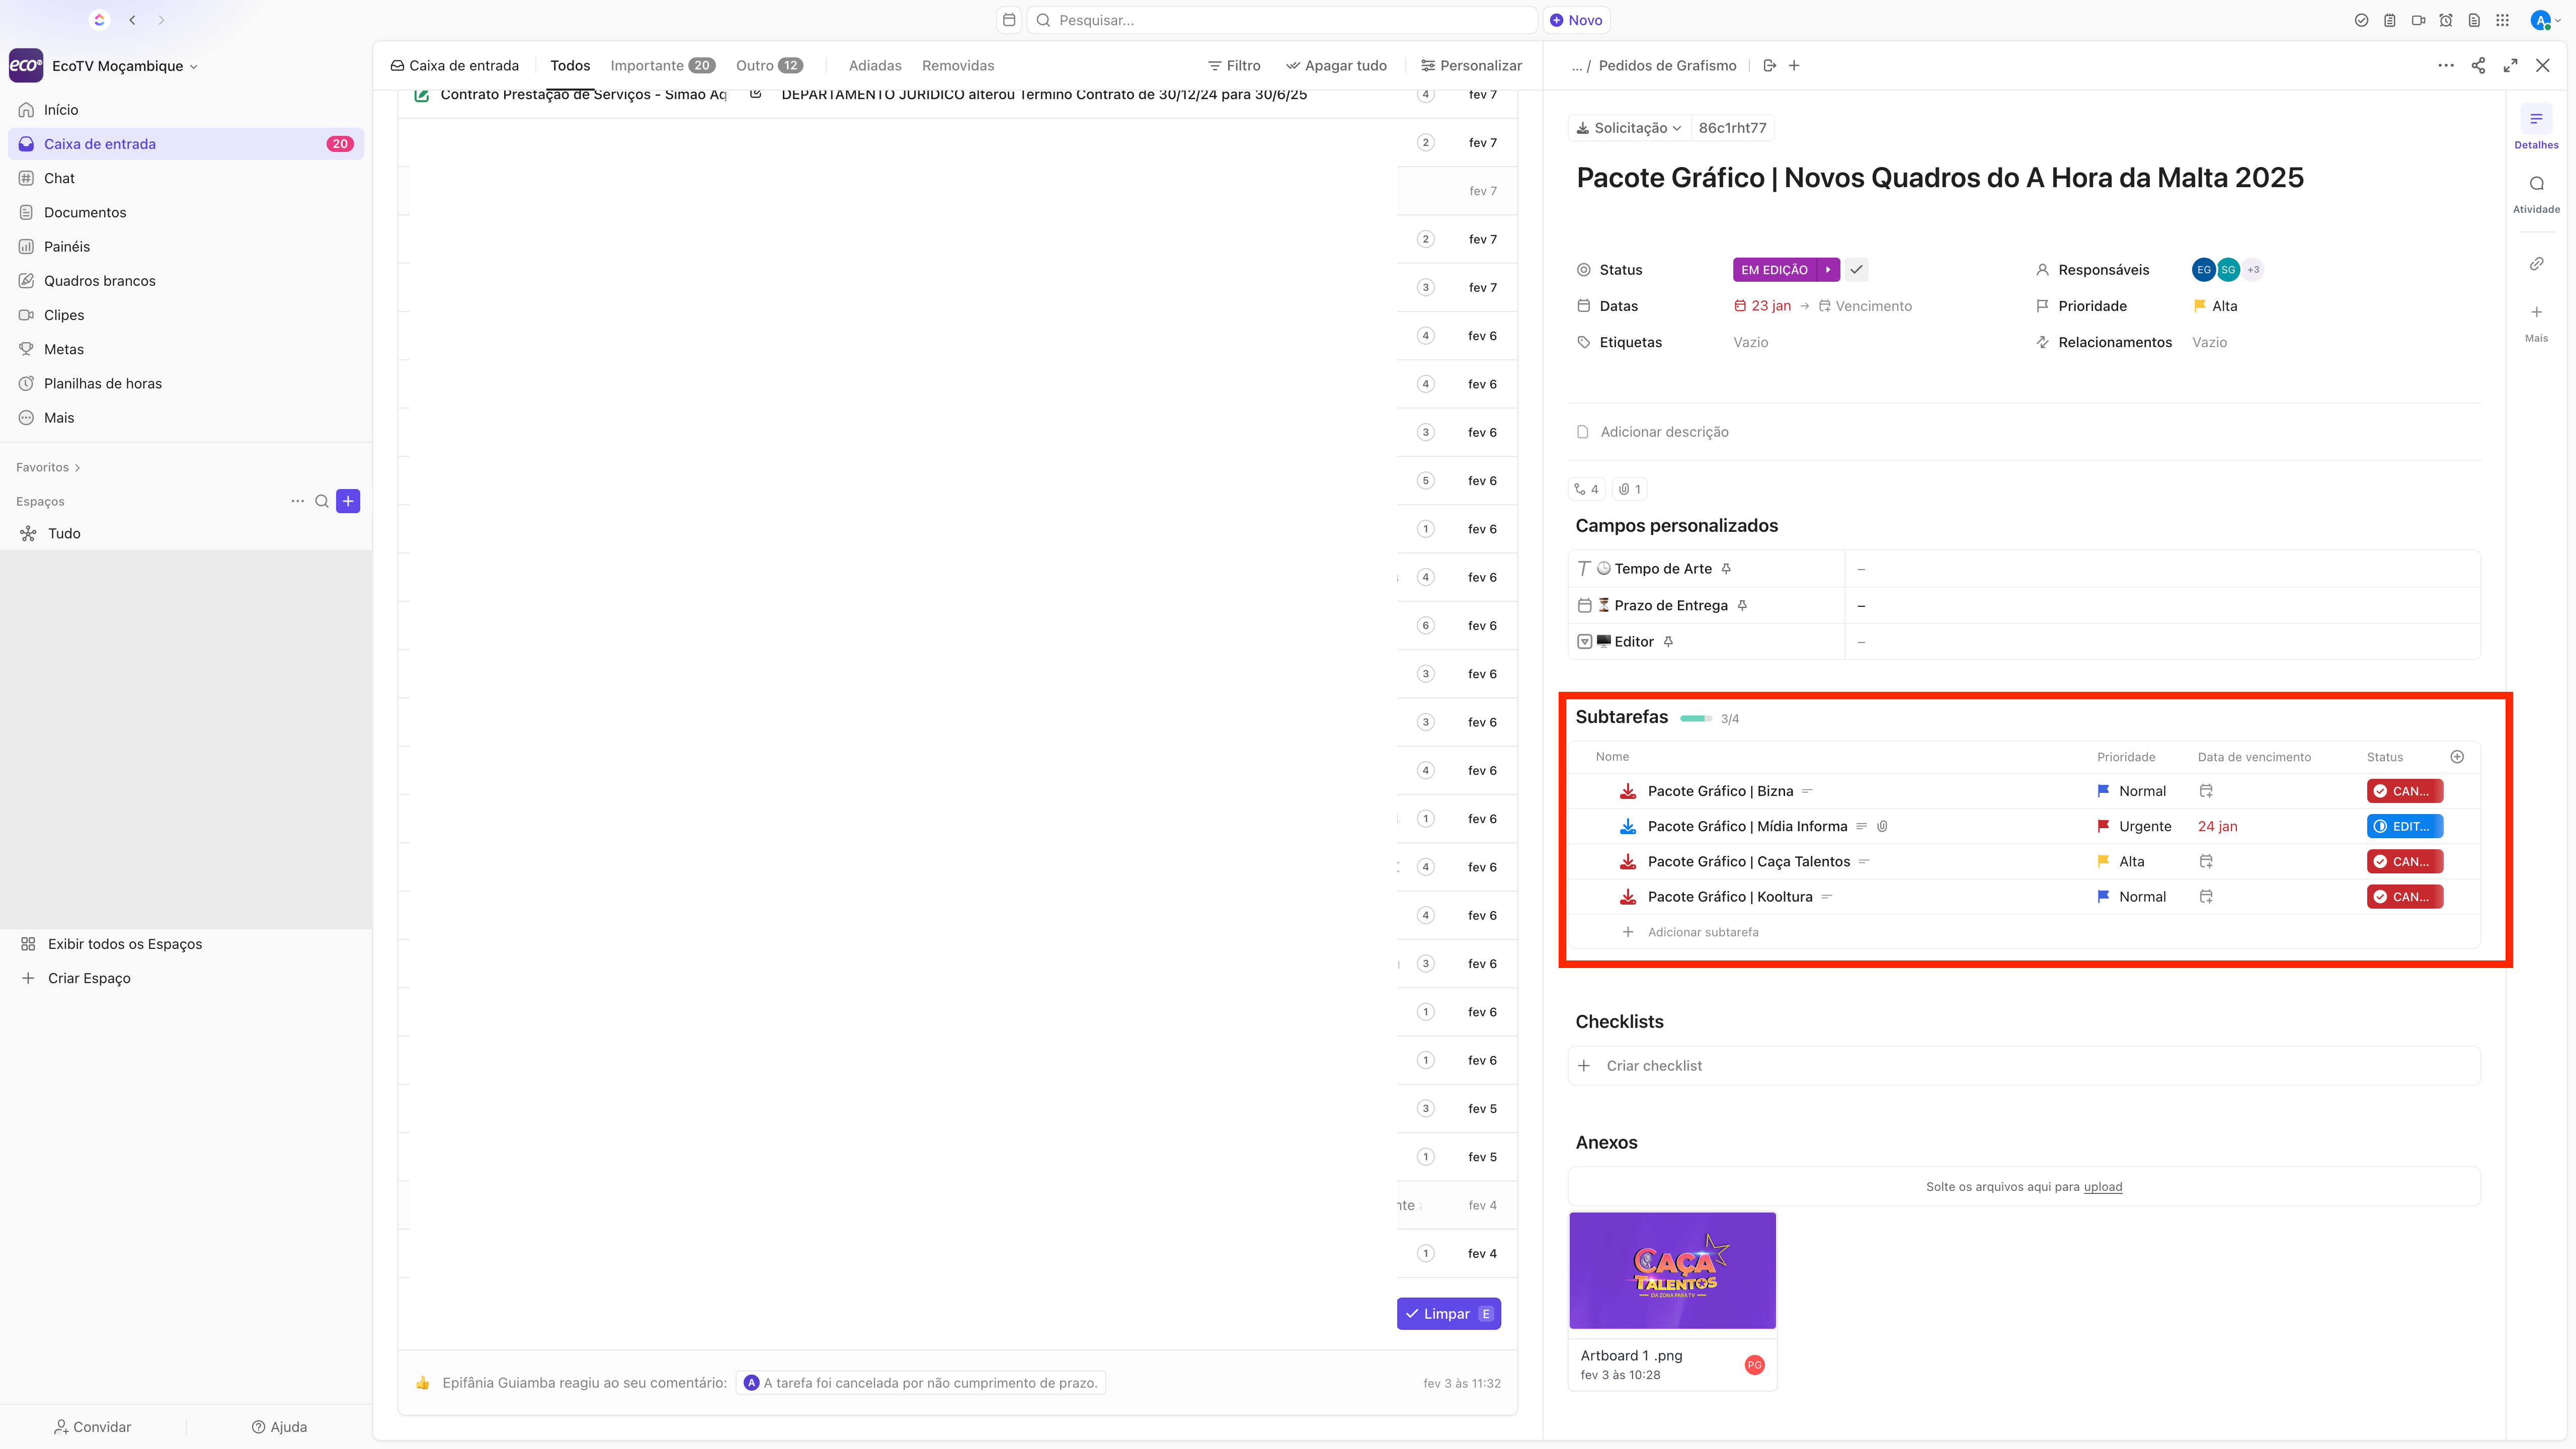Screen dimensions: 2576x1449
Task: Open link icon in right rail
Action: point(2536,264)
